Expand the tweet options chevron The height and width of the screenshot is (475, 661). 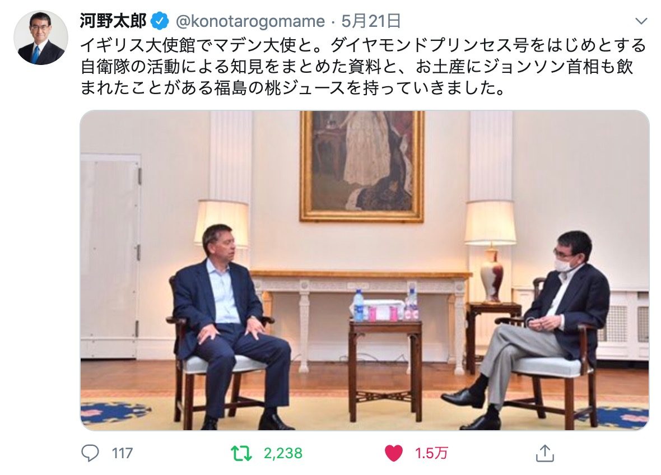tap(641, 21)
